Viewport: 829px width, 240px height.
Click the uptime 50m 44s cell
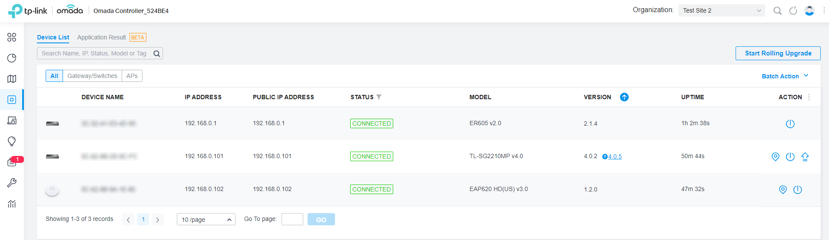click(x=693, y=156)
